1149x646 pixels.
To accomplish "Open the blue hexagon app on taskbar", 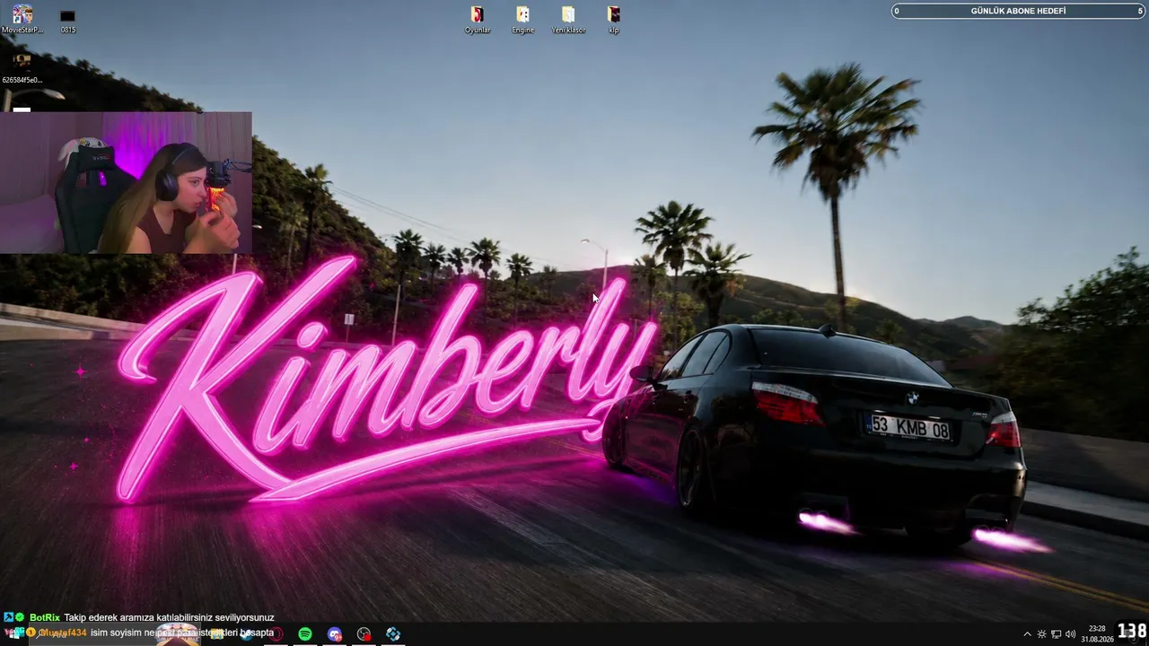I will click(393, 634).
